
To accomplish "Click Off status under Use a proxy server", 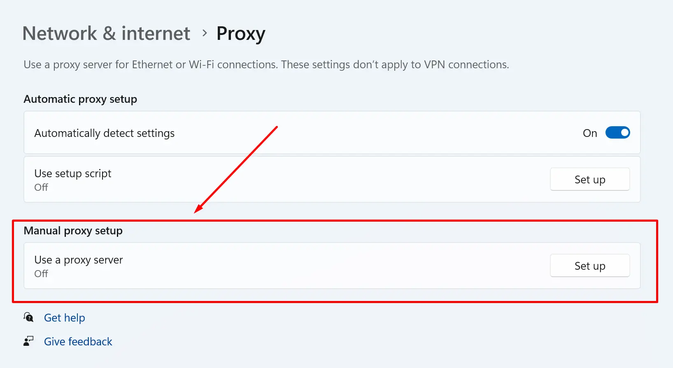I will [x=41, y=274].
